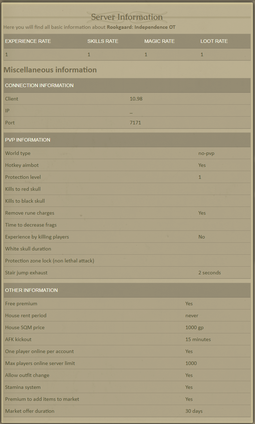Click the Free premium row label
255x424 pixels.
21,304
